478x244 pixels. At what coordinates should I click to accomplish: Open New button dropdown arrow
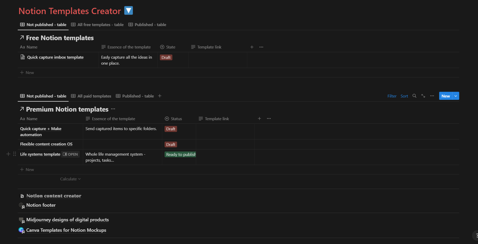(x=456, y=96)
